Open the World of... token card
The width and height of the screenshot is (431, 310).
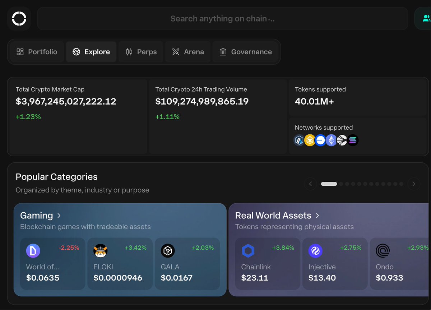click(53, 264)
